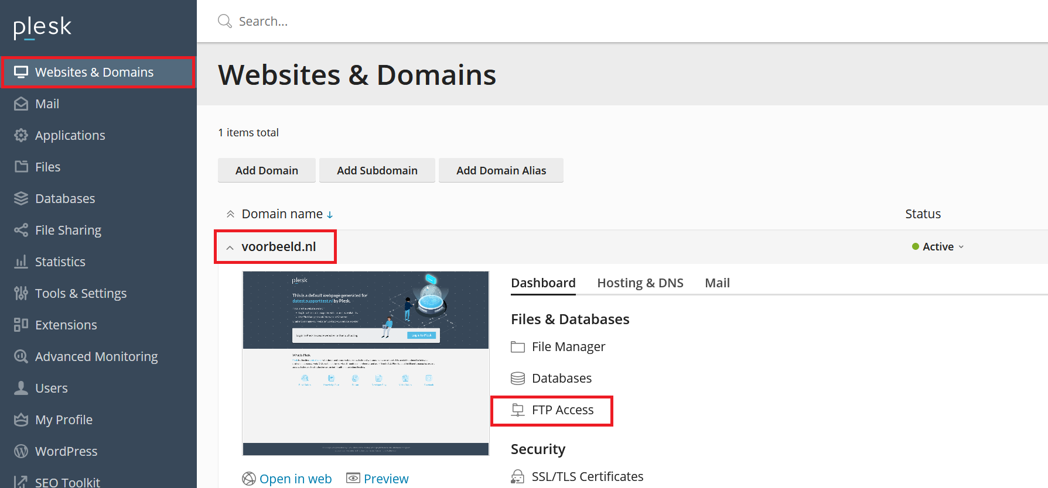1048x488 pixels.
Task: Click the Advanced Monitoring magnifier icon
Action: pyautogui.click(x=21, y=356)
